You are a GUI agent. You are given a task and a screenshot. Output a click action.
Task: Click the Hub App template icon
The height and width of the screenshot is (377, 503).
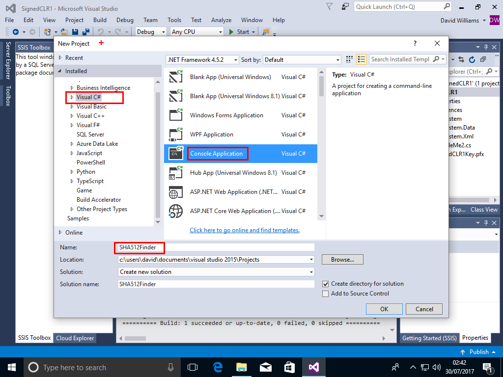click(x=175, y=173)
